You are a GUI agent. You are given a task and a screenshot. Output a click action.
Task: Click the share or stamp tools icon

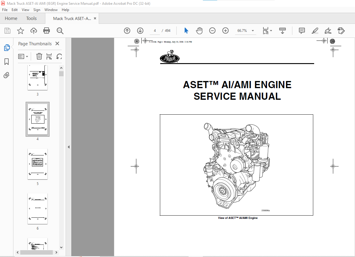click(341, 31)
